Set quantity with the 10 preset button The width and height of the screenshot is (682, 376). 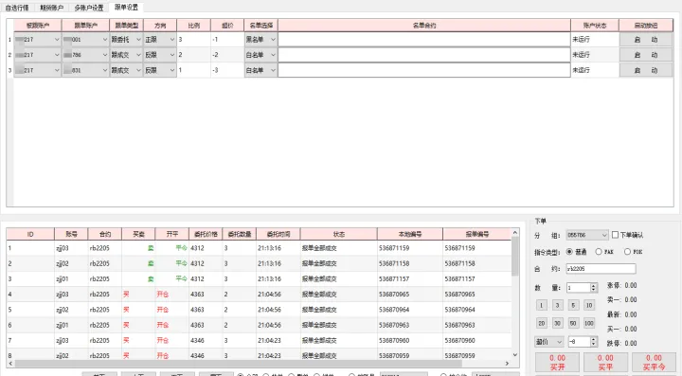tap(589, 305)
